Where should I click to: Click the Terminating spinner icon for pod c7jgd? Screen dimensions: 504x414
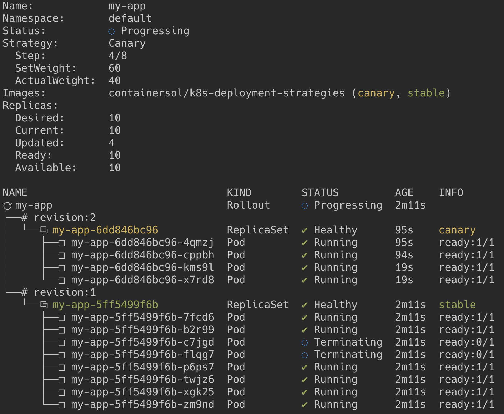coord(305,343)
